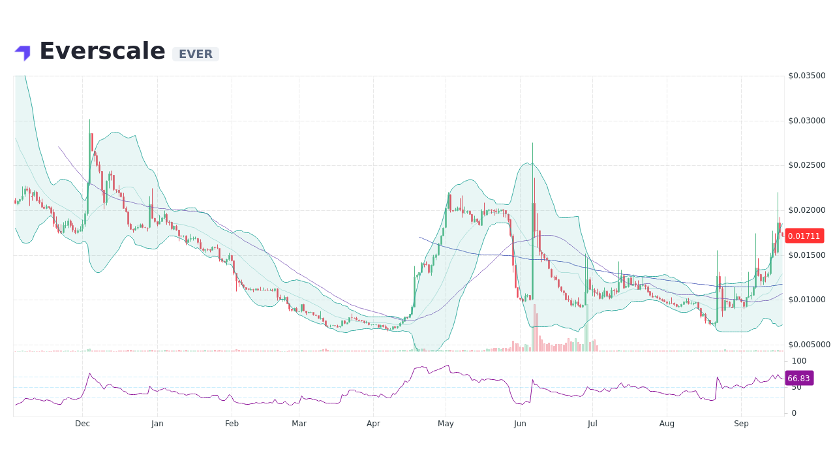The image size is (835, 470).
Task: Click the Everscale title text
Action: (x=102, y=50)
